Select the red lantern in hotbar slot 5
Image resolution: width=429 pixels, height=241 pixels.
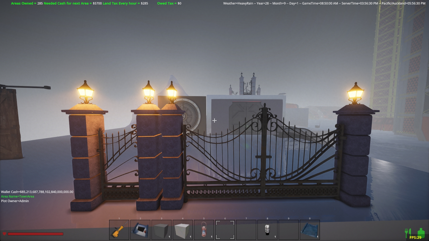point(204,230)
